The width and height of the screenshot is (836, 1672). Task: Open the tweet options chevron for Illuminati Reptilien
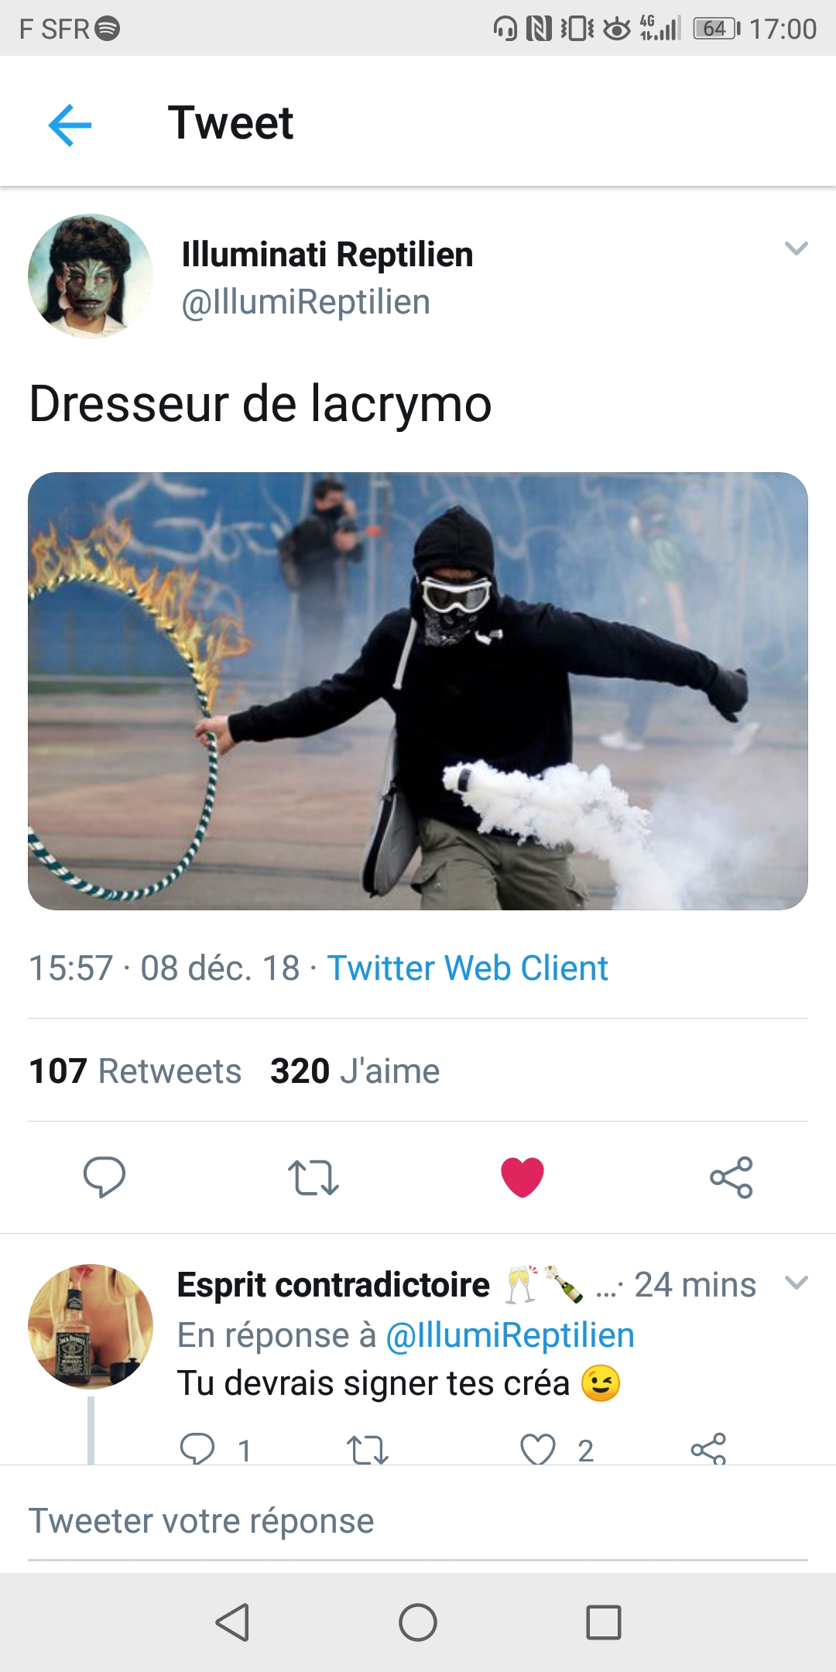tap(797, 248)
